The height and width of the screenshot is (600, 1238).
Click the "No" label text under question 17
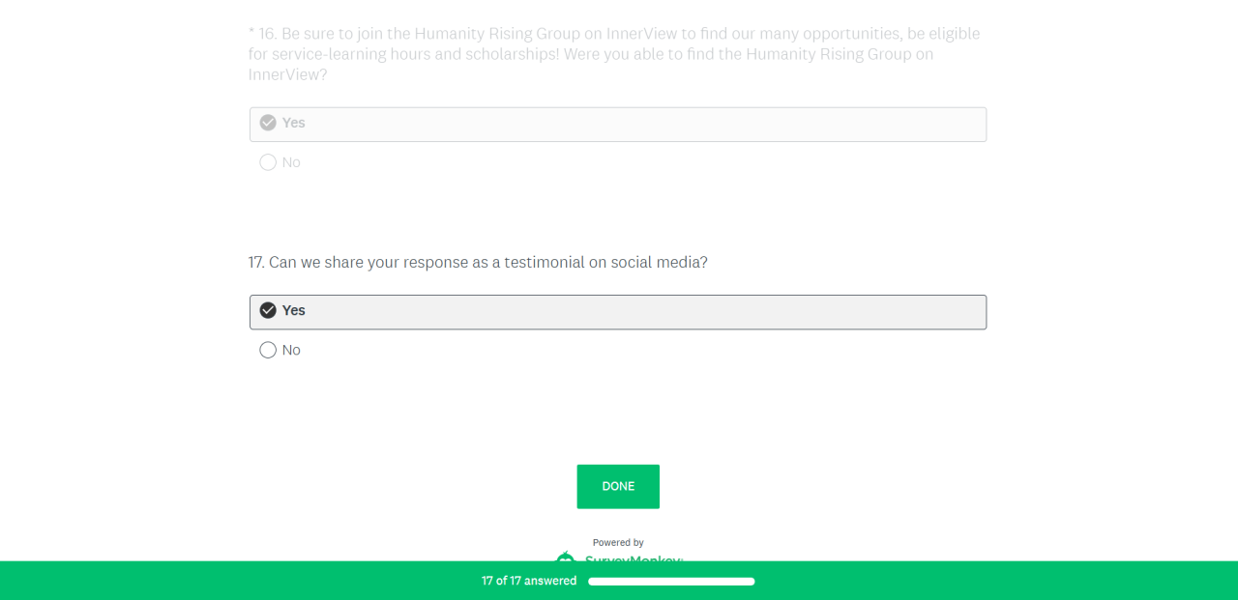click(291, 350)
